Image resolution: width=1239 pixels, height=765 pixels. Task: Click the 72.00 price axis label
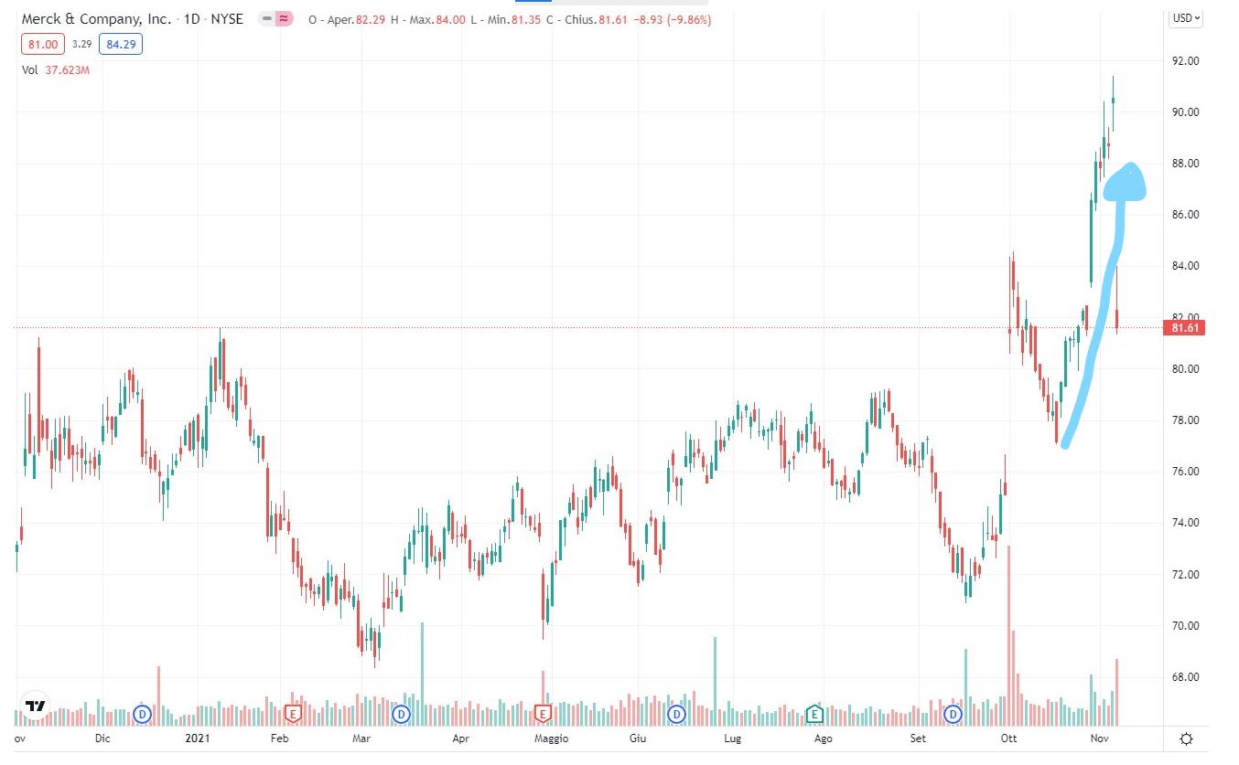point(1185,575)
